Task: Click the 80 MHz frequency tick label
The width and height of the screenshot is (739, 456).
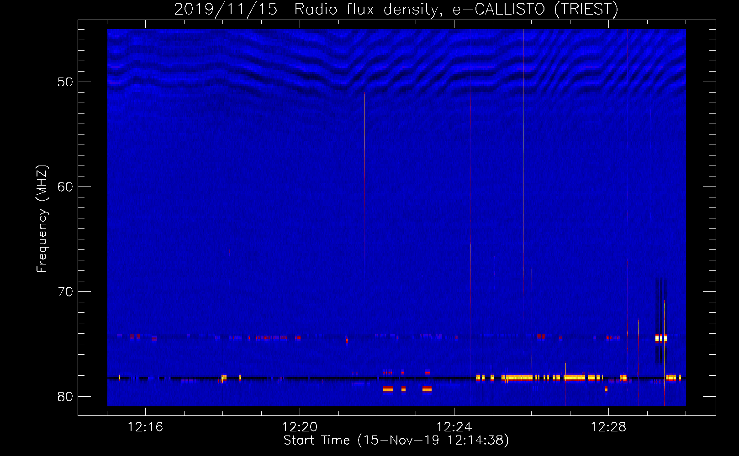Action: (65, 397)
